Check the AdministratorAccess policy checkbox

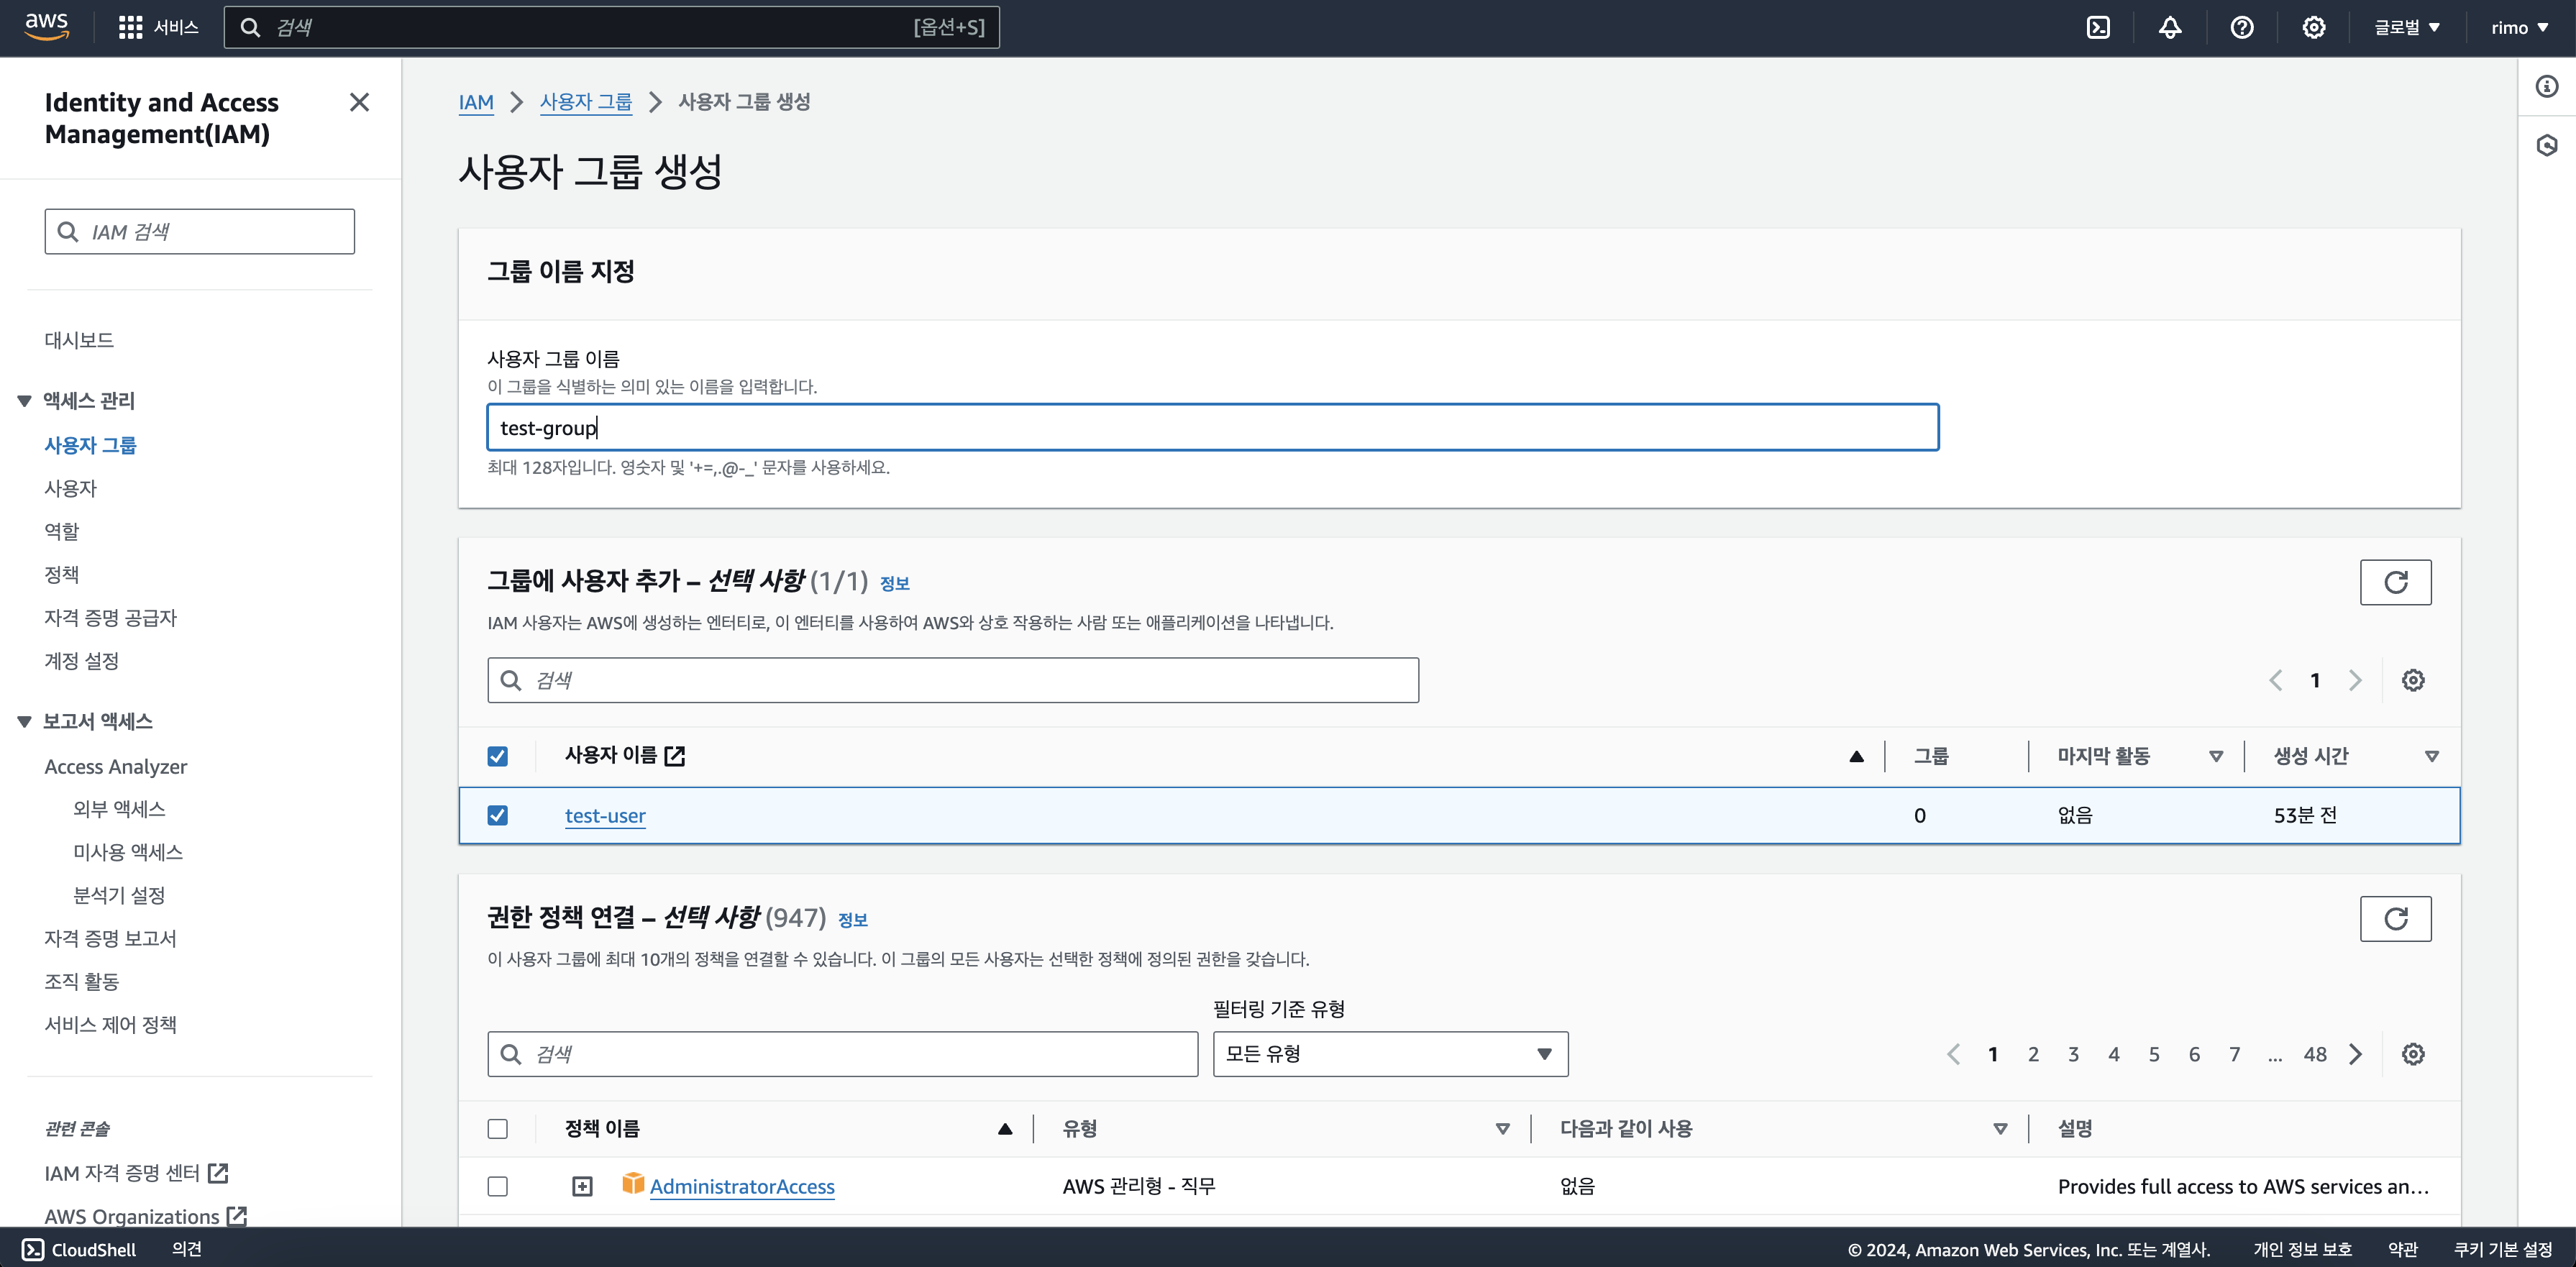pos(497,1186)
